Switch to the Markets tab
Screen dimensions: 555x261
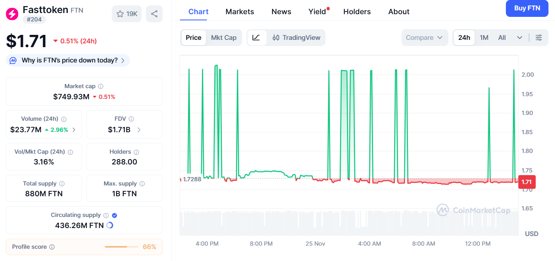(x=240, y=12)
